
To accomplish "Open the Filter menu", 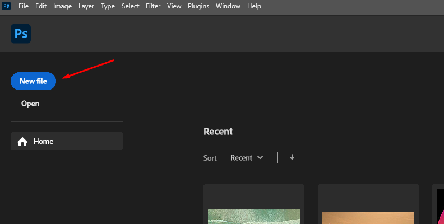I will (153, 6).
